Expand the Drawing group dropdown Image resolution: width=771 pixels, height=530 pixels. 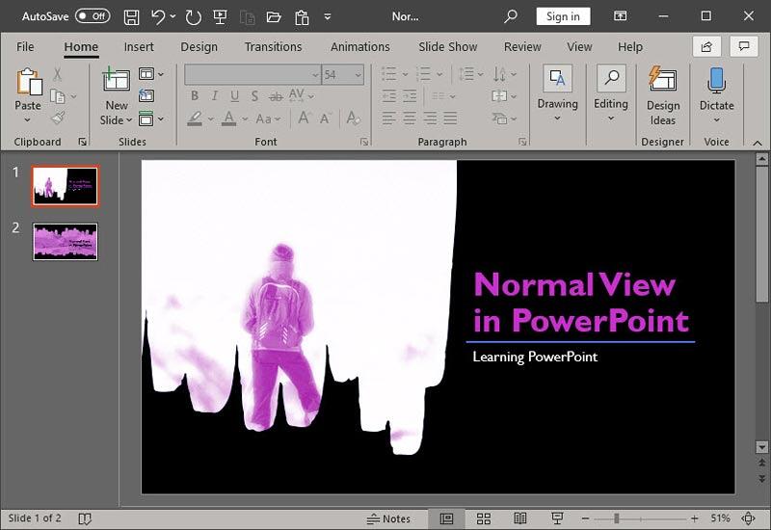coord(557,118)
